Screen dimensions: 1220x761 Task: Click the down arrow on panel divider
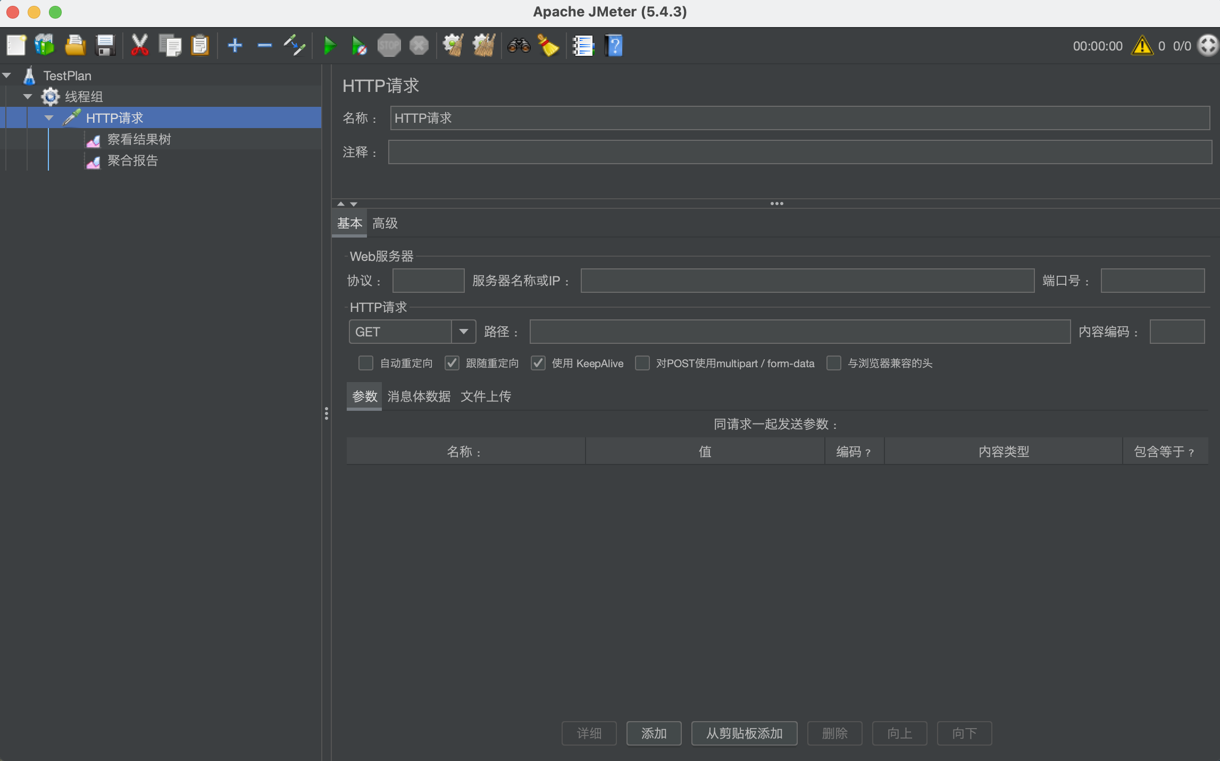[354, 204]
